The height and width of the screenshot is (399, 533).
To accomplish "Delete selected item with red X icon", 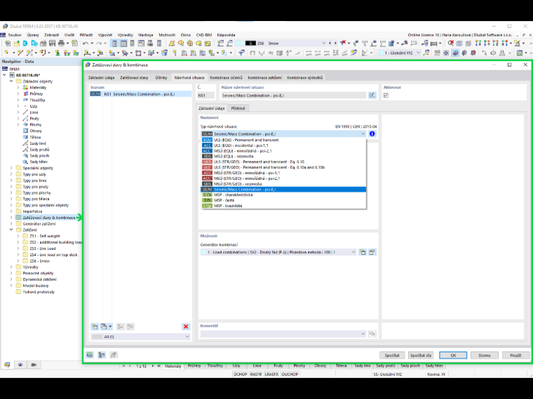I will click(186, 326).
